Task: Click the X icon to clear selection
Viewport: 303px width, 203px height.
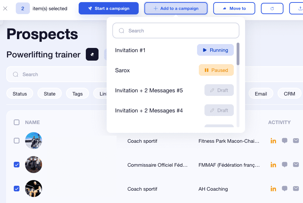Action: click(5, 8)
